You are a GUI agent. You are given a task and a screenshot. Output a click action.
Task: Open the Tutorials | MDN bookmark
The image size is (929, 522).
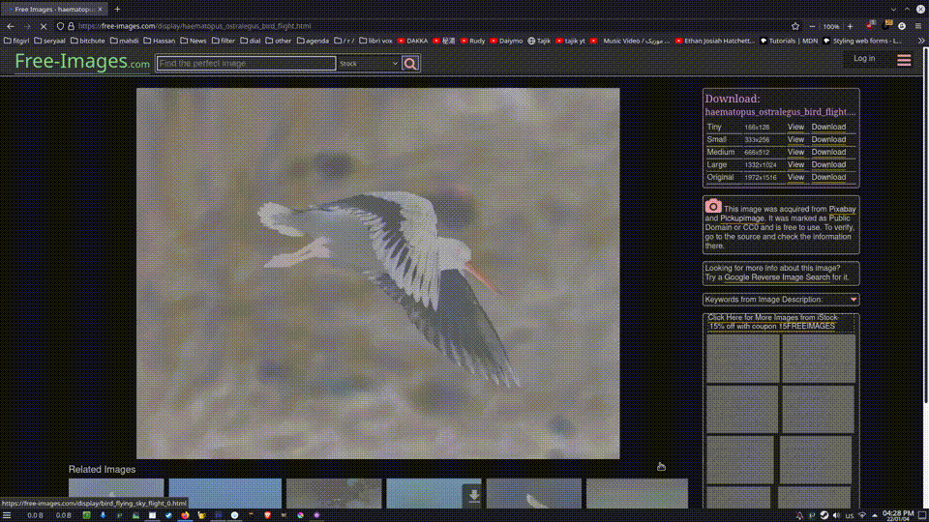789,41
